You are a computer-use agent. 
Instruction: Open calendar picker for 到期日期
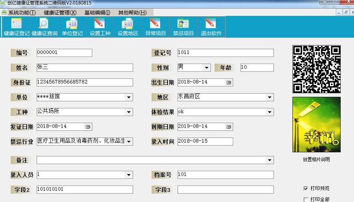229,127
